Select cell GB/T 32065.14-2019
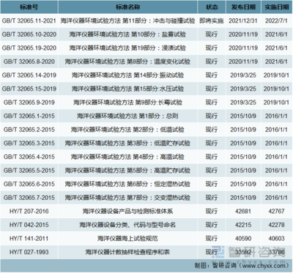The height and width of the screenshot is (273, 293). tap(29, 75)
